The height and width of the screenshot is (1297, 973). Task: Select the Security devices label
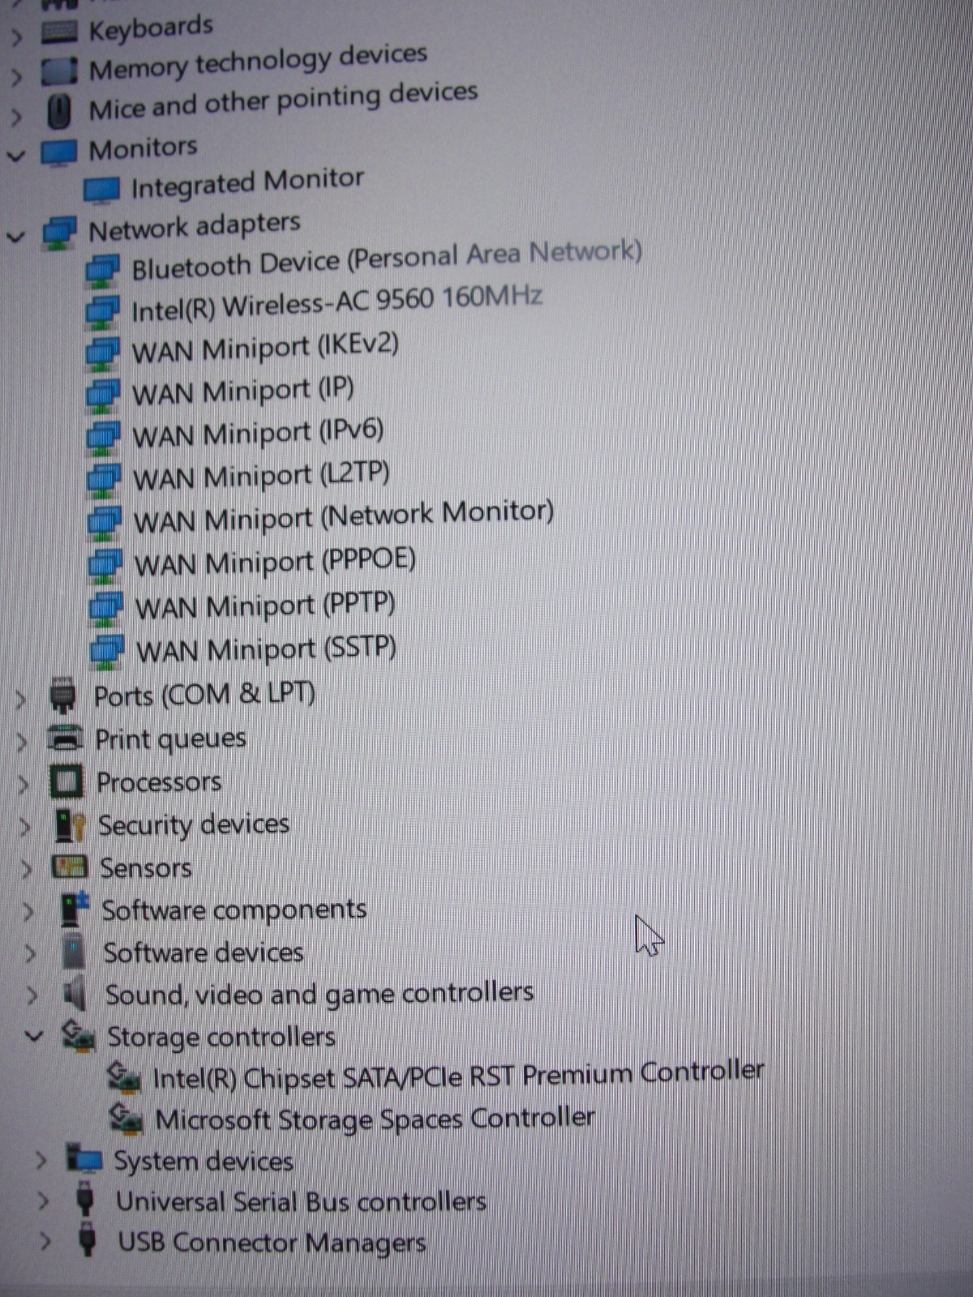pyautogui.click(x=194, y=825)
